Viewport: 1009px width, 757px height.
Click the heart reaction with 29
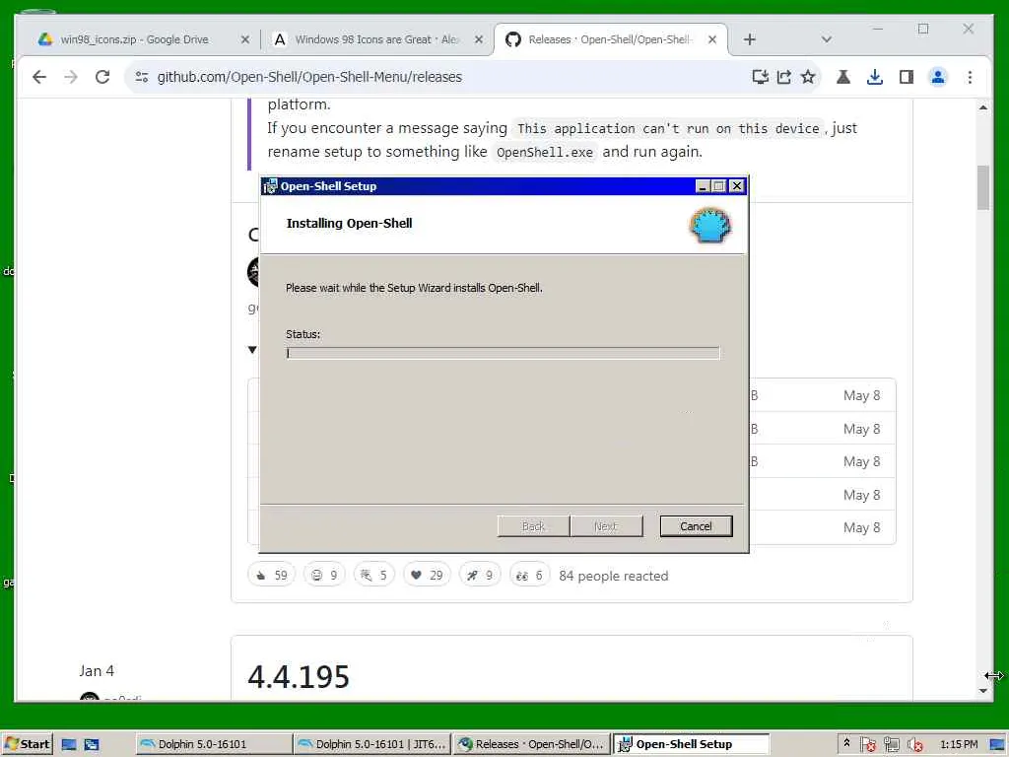(427, 575)
